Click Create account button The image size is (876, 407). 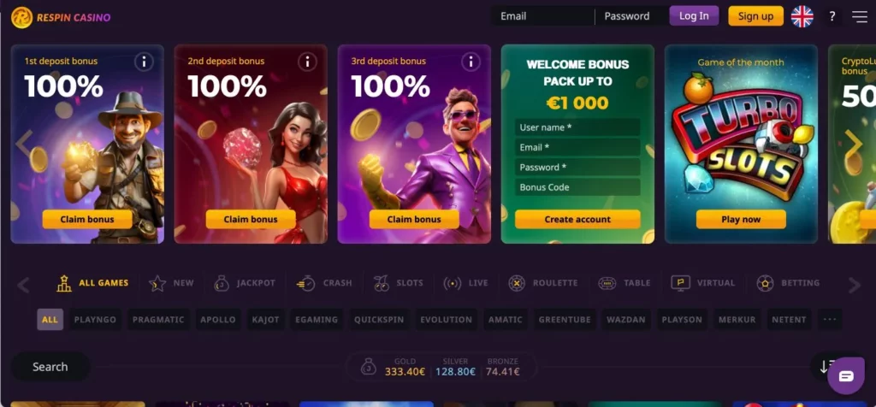[x=577, y=220]
